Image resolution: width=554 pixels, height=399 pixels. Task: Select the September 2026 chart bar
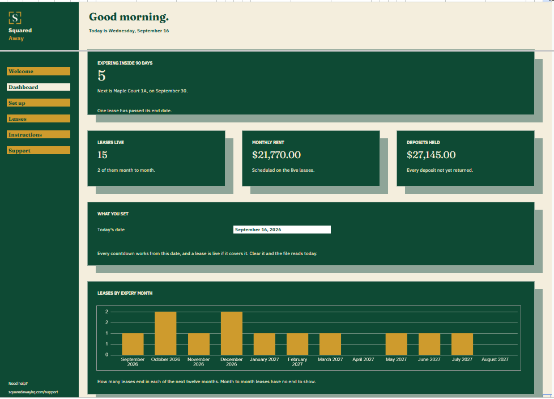[x=133, y=344]
